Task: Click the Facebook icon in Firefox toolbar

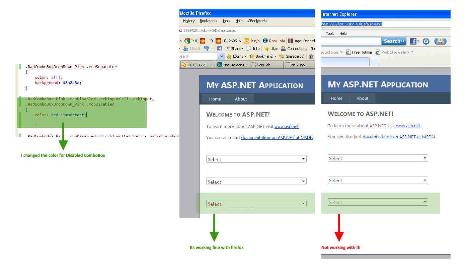Action: coord(220,49)
